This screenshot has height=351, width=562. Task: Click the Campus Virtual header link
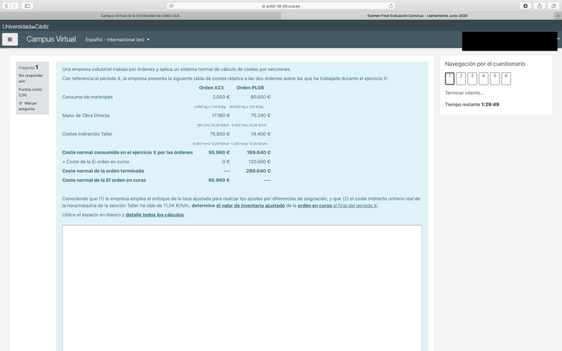[x=51, y=39]
